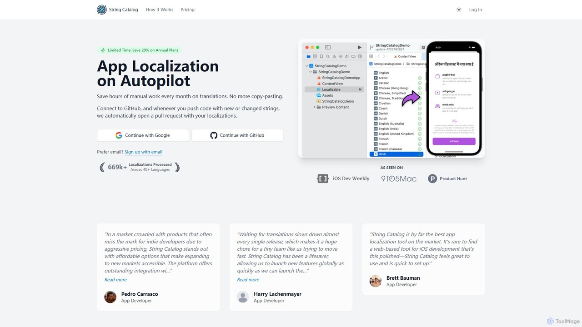
Task: Open the Pricing menu item
Action: 187,10
